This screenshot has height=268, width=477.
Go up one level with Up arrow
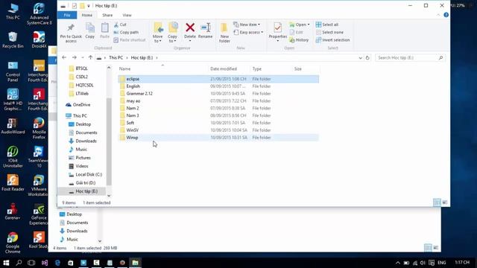[90, 57]
